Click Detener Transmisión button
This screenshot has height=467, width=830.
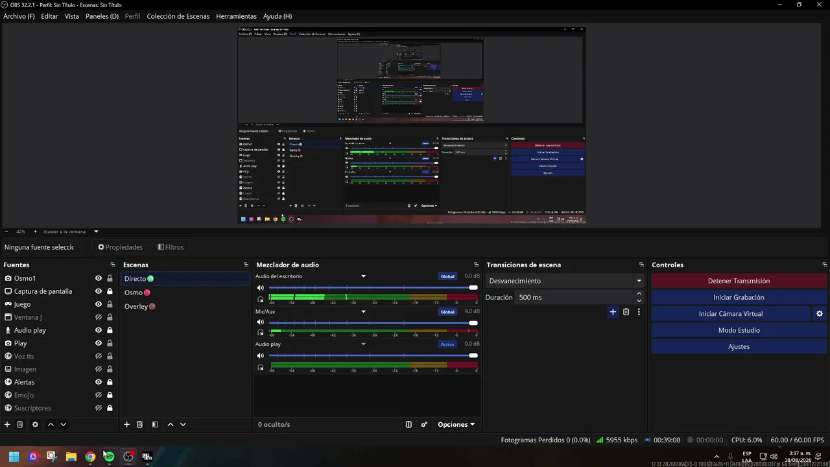tap(739, 281)
